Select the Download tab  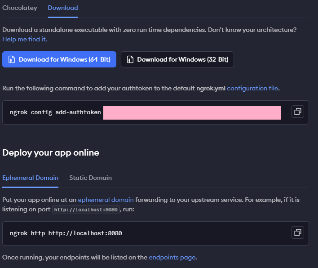click(x=63, y=8)
